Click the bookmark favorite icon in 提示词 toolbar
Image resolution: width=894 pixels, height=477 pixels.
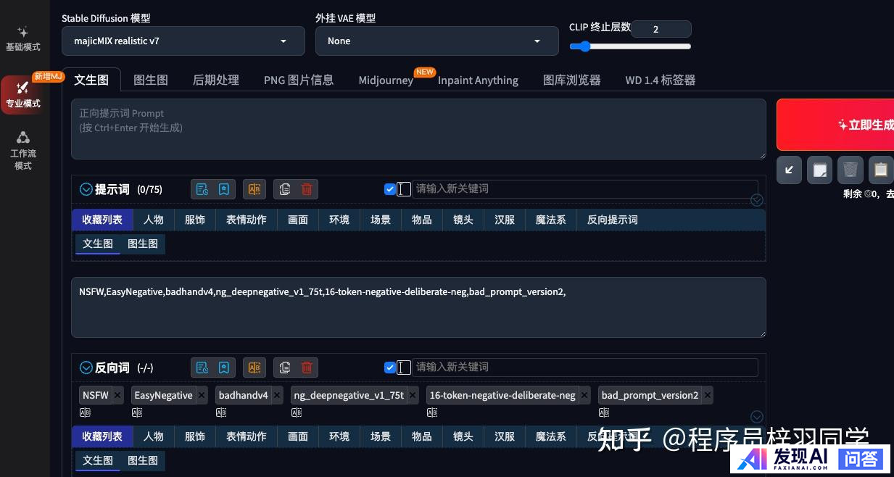point(224,189)
